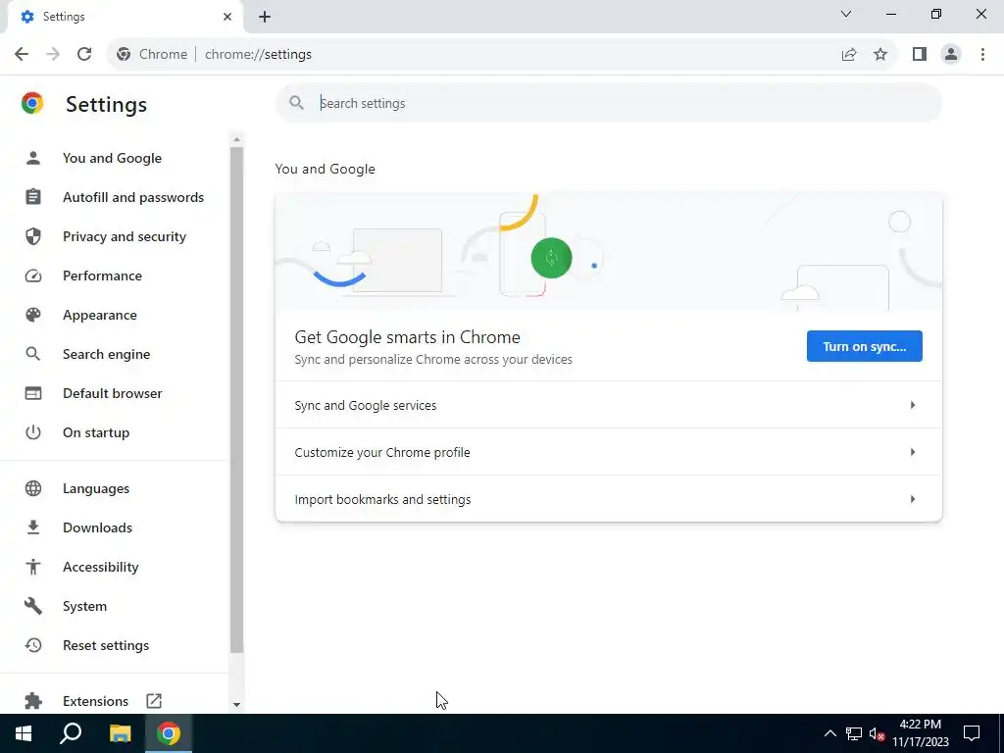
Task: Open the profile avatar menu
Action: pyautogui.click(x=951, y=55)
